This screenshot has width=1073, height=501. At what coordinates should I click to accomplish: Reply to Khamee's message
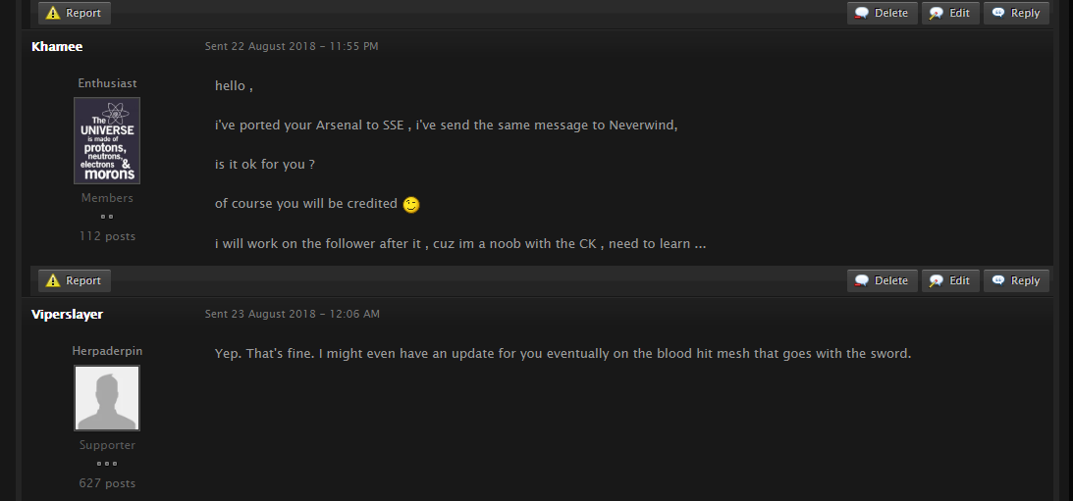(x=1016, y=280)
